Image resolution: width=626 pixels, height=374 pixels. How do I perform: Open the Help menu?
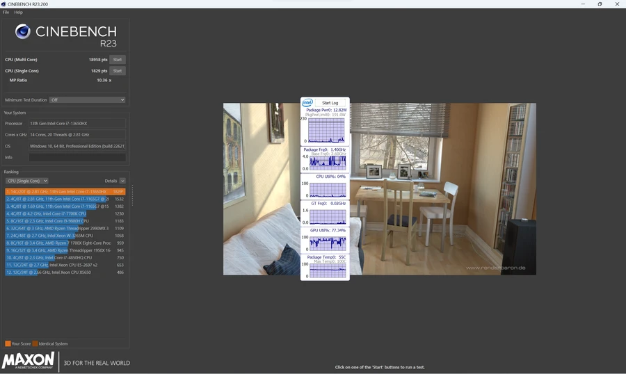click(x=18, y=13)
